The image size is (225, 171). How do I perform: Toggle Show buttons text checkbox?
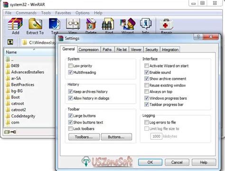pos(70,122)
